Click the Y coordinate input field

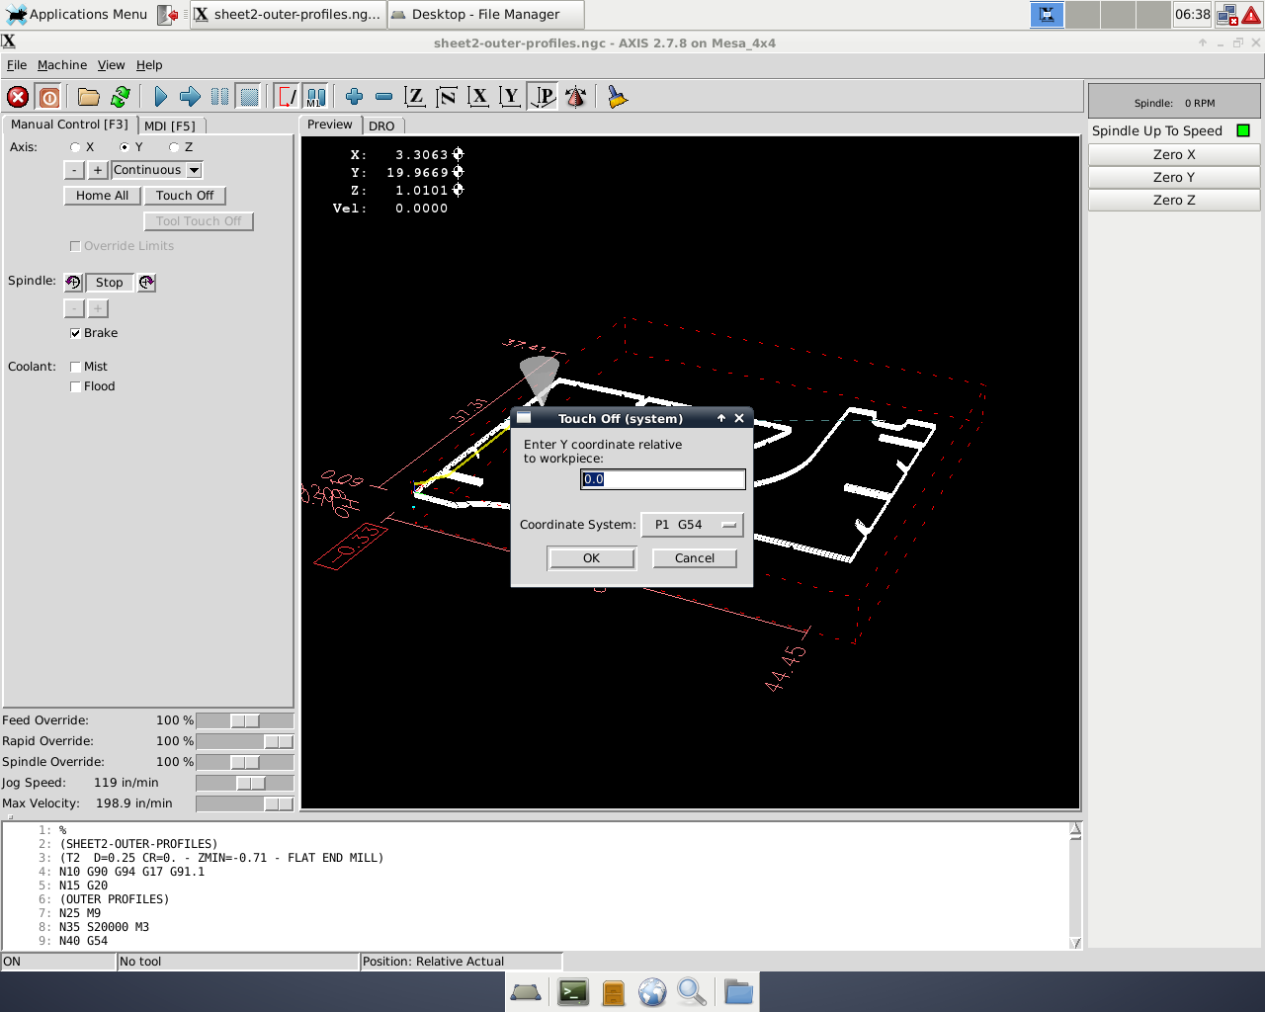click(x=663, y=479)
